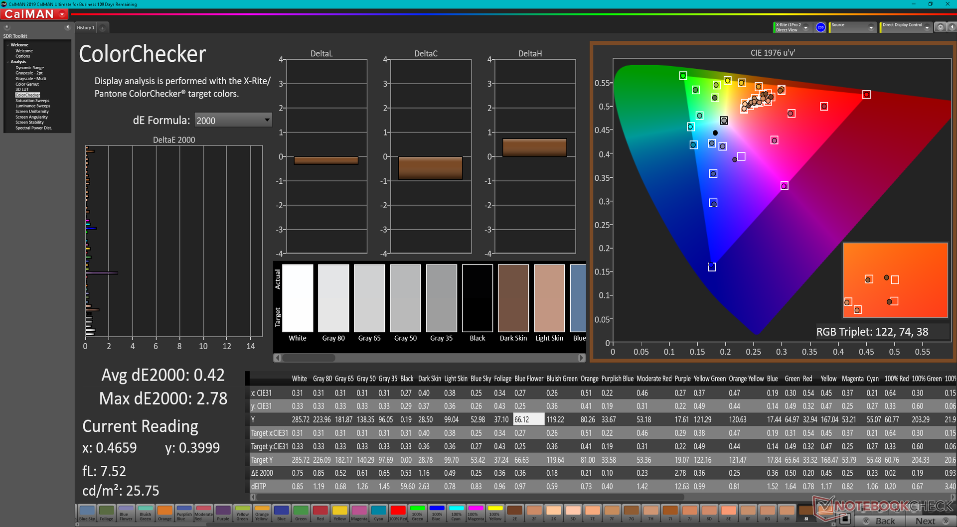Click the collapse arrow beside settings gear

point(951,27)
